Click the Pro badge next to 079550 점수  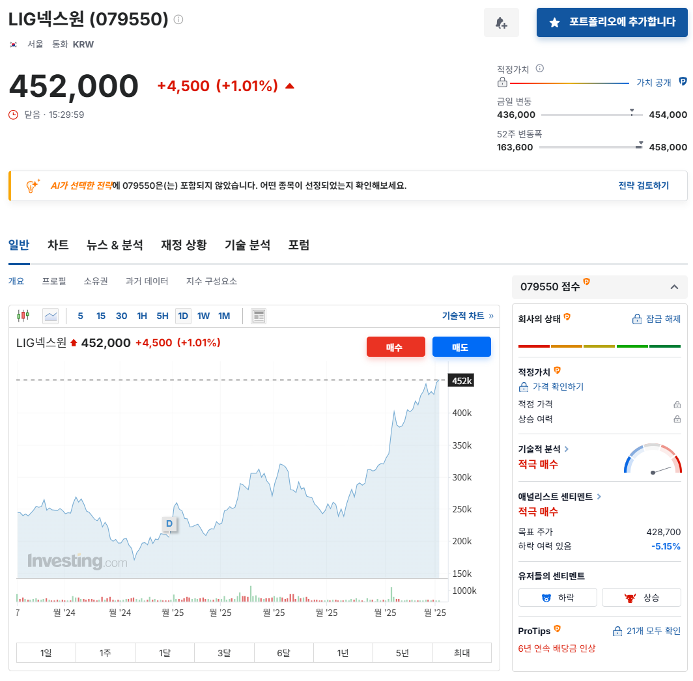pos(586,281)
